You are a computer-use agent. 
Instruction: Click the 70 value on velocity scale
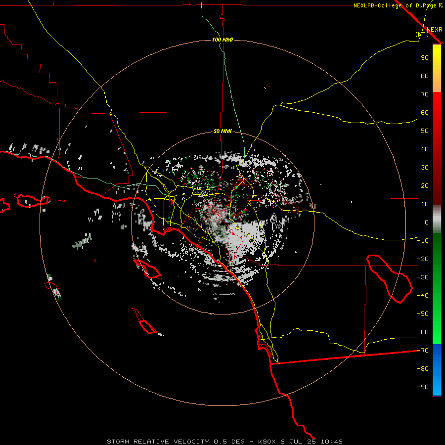425,94
